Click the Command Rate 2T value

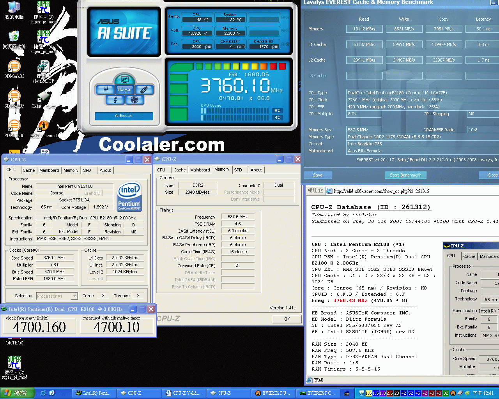click(x=238, y=266)
